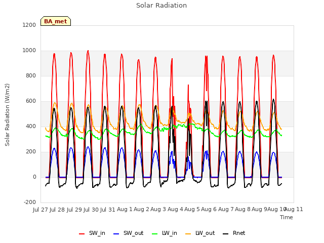Image resolution: width=324 pixels, height=243 pixels.
Task: Click the irregular SW_in spike on Aug 4
Action: coord(188,85)
